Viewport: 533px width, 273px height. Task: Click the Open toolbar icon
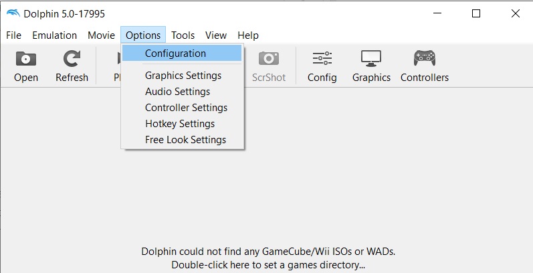[26, 59]
